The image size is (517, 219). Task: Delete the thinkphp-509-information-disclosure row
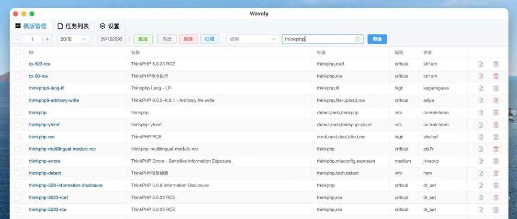[495, 186]
